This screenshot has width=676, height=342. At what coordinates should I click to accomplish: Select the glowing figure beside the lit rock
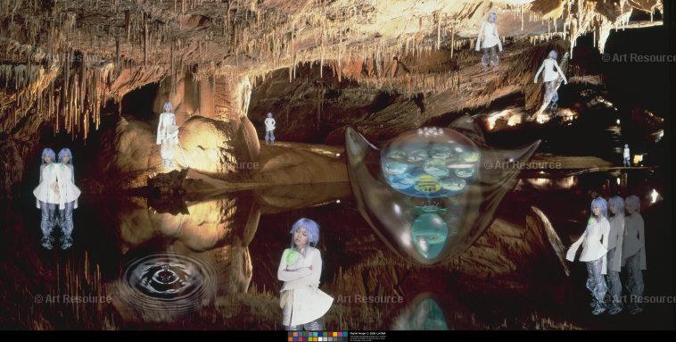[x=168, y=136]
